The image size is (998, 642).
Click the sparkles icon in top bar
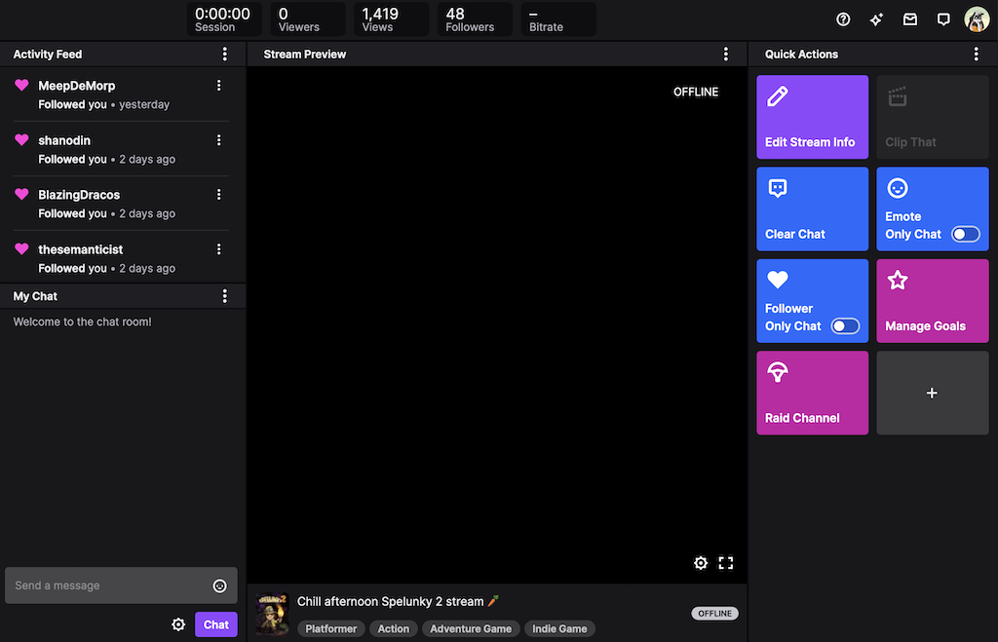tap(875, 19)
